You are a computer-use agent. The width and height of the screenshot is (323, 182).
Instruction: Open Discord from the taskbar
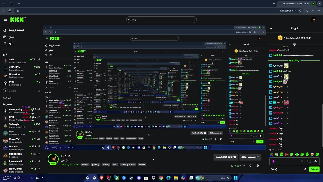(139, 178)
